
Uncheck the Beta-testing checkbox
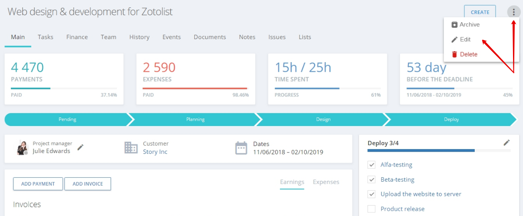371,179
